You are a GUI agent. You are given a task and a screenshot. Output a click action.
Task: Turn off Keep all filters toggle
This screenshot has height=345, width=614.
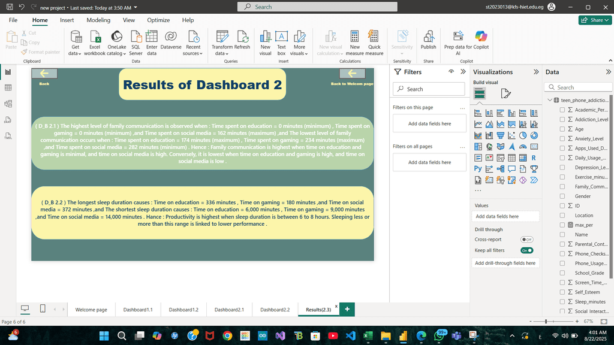(x=526, y=250)
